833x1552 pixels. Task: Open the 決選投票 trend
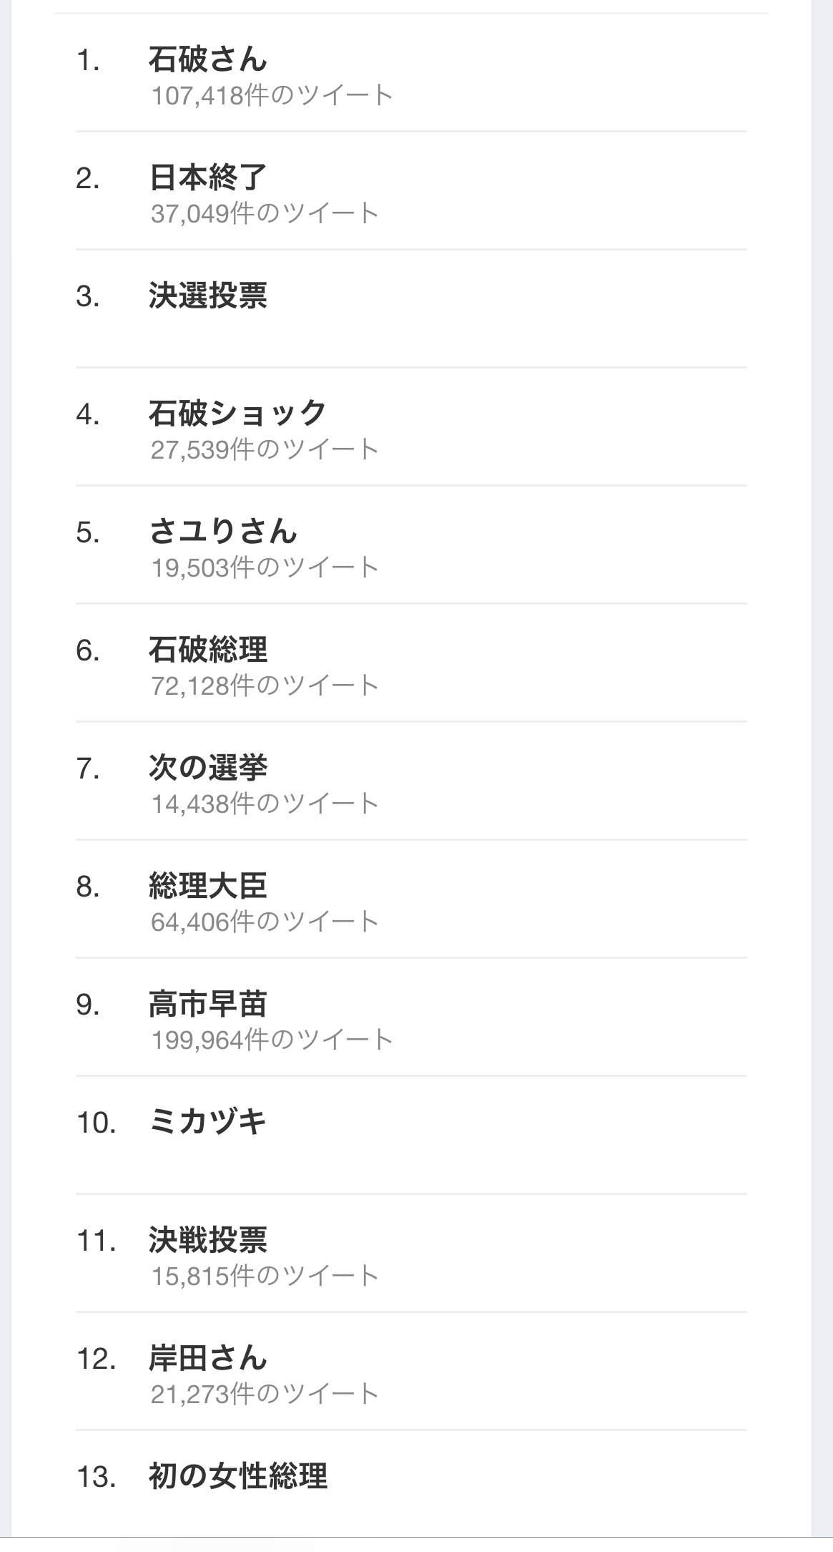click(x=207, y=296)
